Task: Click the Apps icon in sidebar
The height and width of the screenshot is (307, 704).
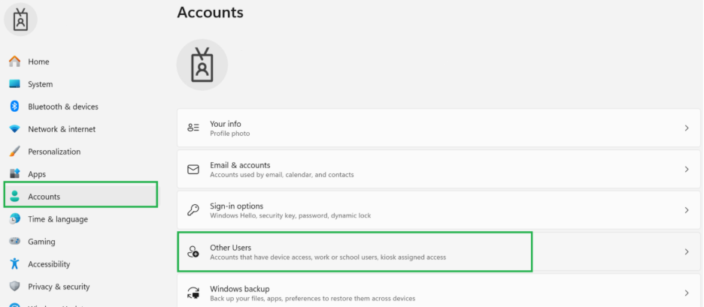Action: (15, 174)
